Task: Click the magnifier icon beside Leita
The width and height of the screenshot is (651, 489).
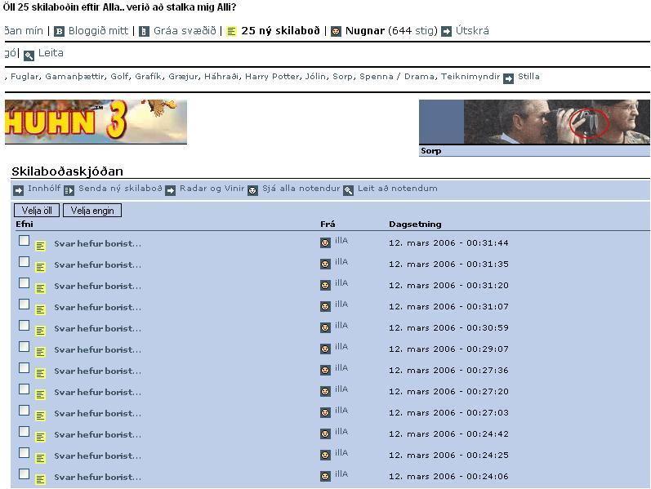Action: pos(29,56)
